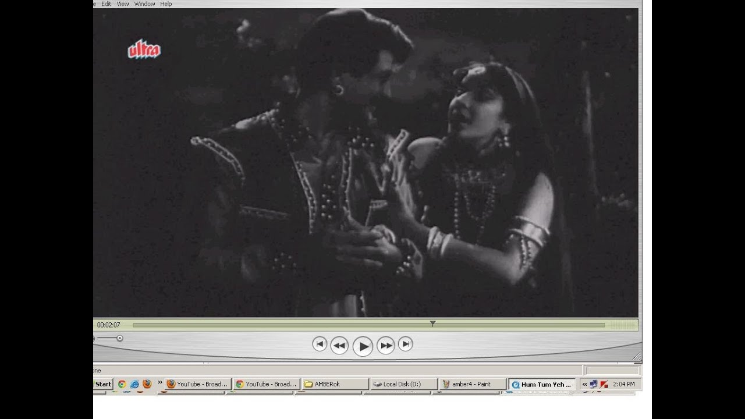Switch to the Chrome YouTube taskbar window

point(267,384)
